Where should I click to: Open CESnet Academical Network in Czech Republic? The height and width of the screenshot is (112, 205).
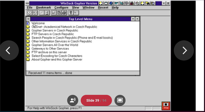click(64, 27)
